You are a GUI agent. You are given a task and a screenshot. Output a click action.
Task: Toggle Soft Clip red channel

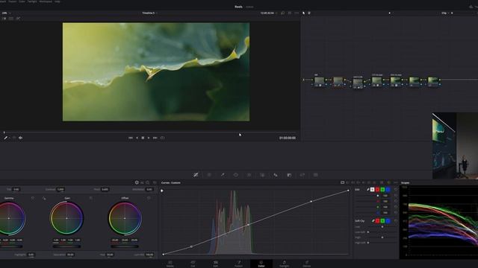pyautogui.click(x=377, y=221)
